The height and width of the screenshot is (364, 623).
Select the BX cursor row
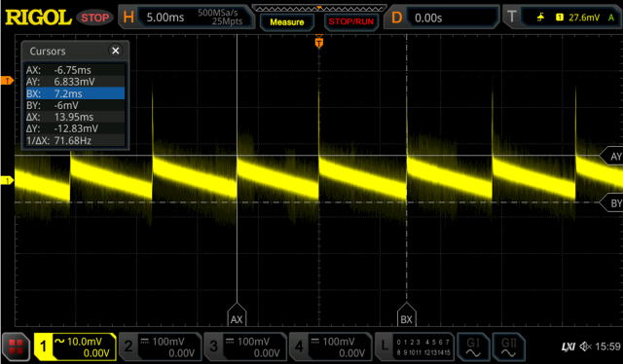[75, 93]
